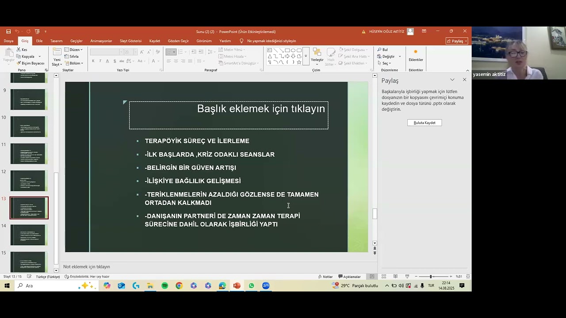
Task: Open Google Chrome from the taskbar
Action: pos(179,286)
